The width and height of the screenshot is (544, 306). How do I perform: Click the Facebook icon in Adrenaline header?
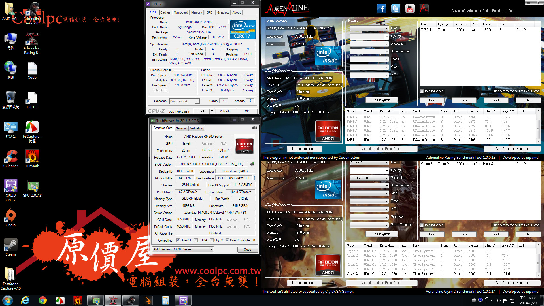tap(382, 8)
